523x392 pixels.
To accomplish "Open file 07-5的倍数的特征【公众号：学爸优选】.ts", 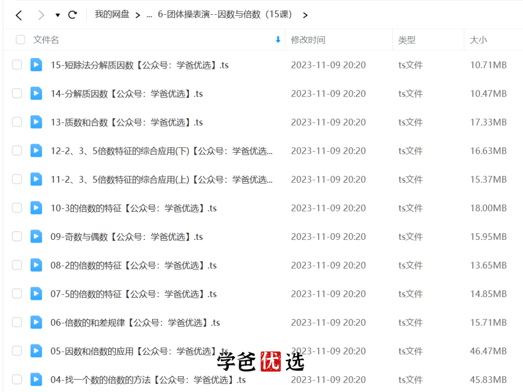I will coord(133,295).
